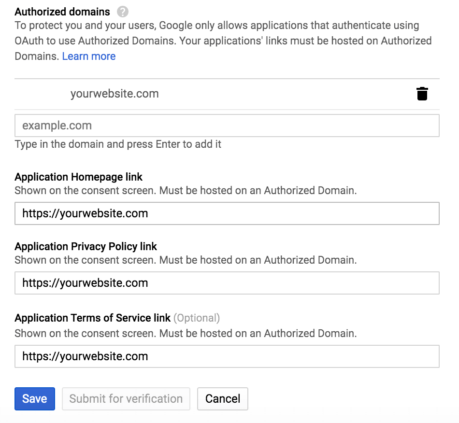Click the Application Privacy Policy link label
459x423 pixels.
86,246
